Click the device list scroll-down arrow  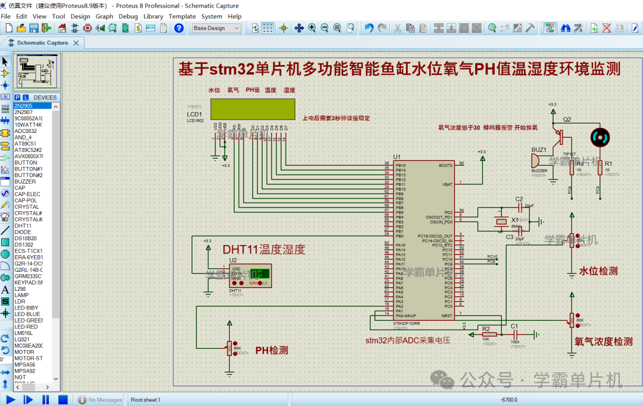click(x=56, y=379)
